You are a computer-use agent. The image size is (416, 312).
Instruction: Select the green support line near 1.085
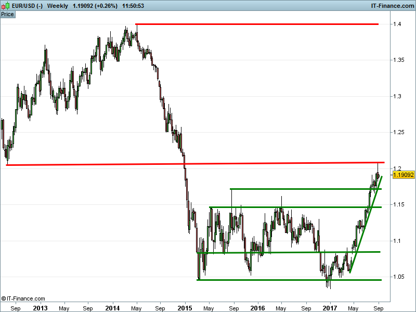(289, 252)
